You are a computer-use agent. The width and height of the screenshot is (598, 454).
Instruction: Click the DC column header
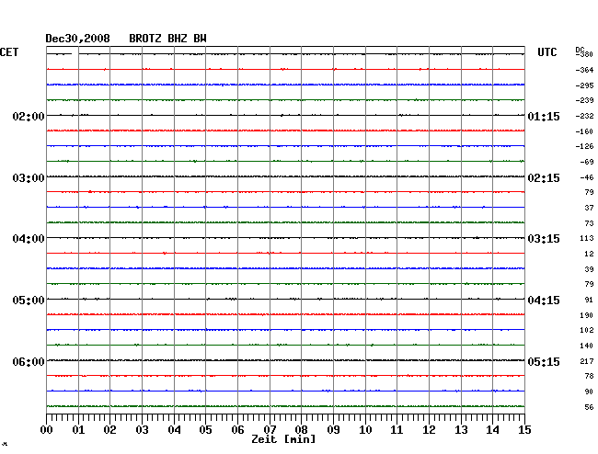click(581, 50)
